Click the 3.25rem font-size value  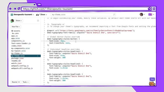pyautogui.click(x=64, y=68)
